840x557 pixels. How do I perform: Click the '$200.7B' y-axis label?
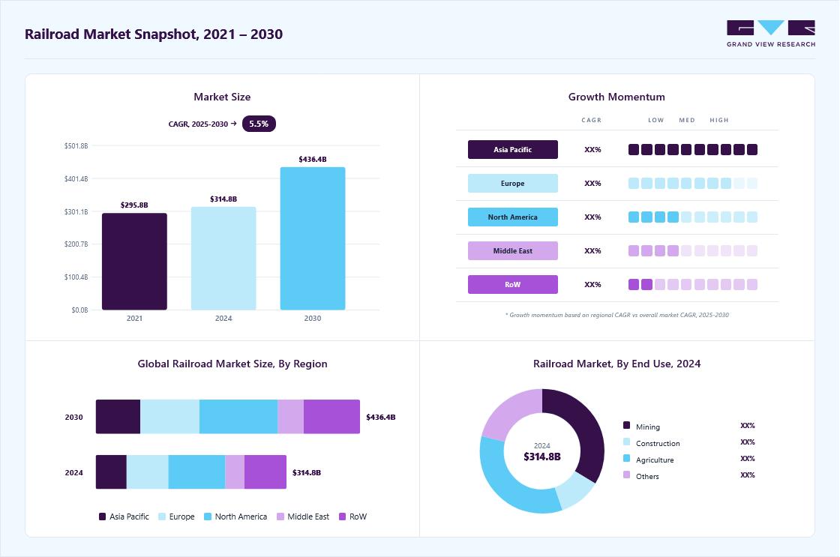[x=76, y=244]
